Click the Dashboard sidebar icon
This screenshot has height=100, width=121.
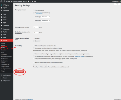tap(1, 11)
